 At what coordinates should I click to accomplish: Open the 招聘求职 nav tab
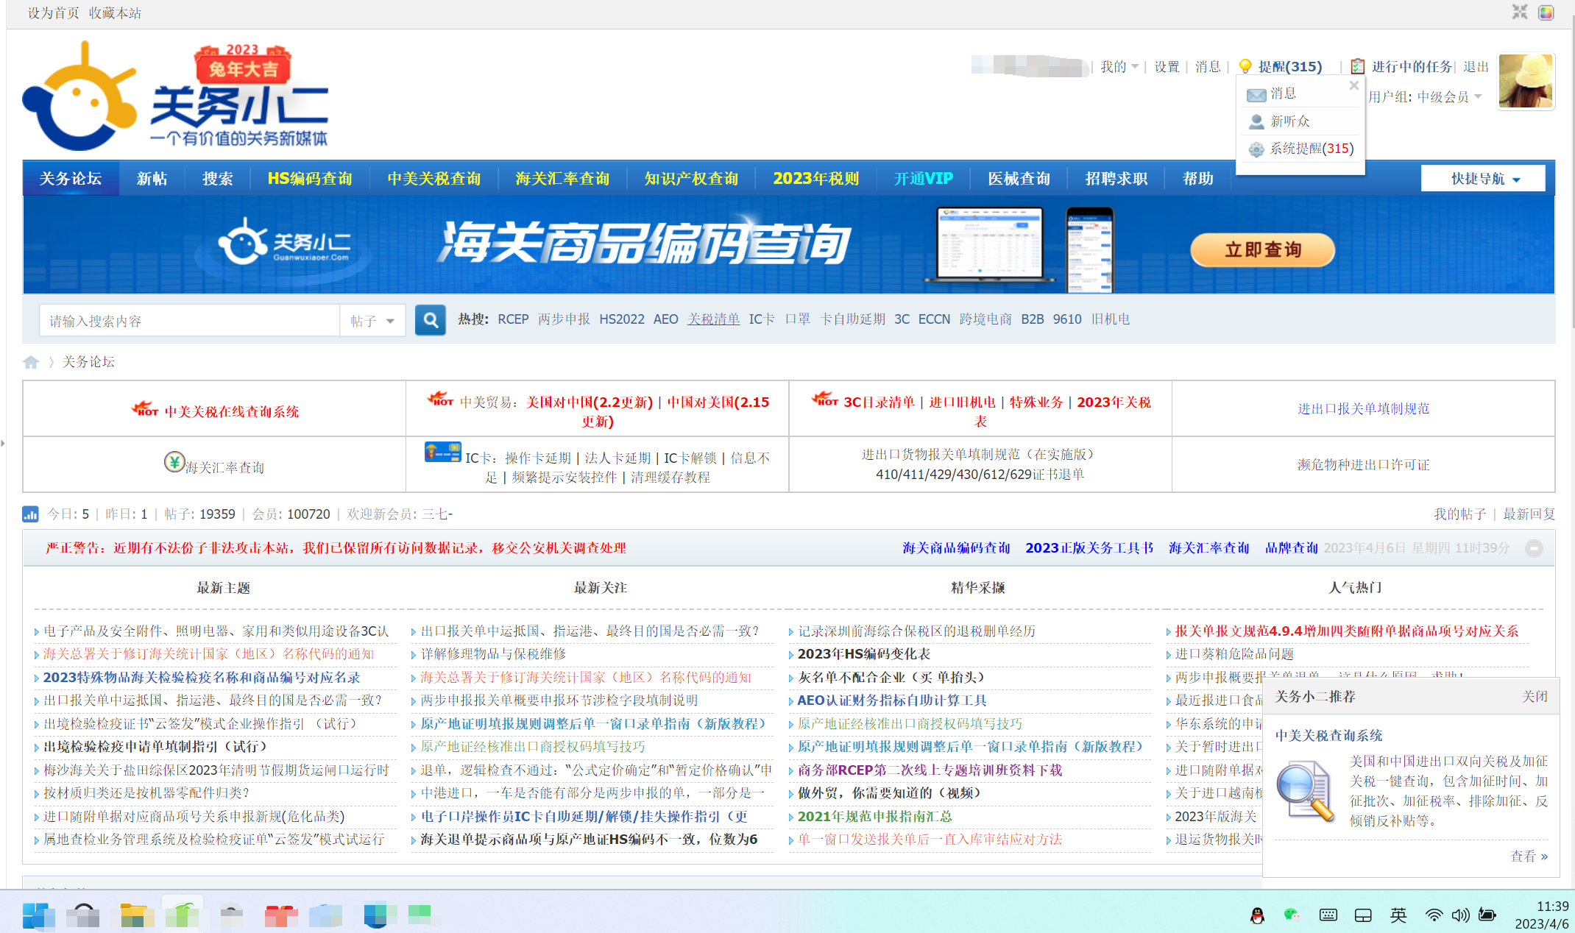tap(1116, 179)
